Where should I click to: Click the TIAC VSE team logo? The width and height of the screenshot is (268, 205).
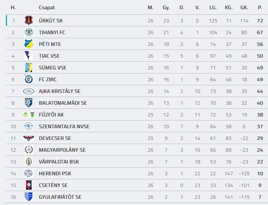click(29, 56)
